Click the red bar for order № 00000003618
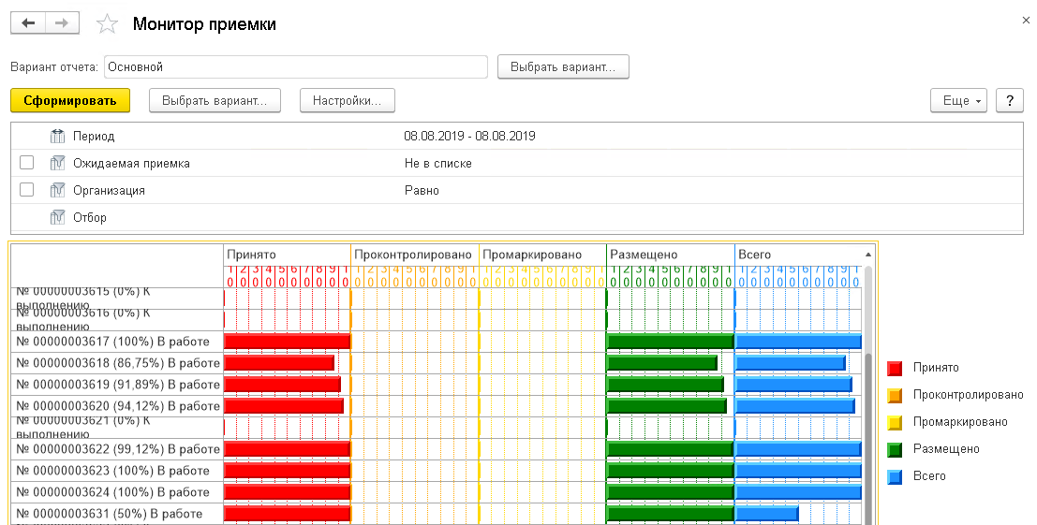Image resolution: width=1037 pixels, height=525 pixels. click(x=279, y=363)
